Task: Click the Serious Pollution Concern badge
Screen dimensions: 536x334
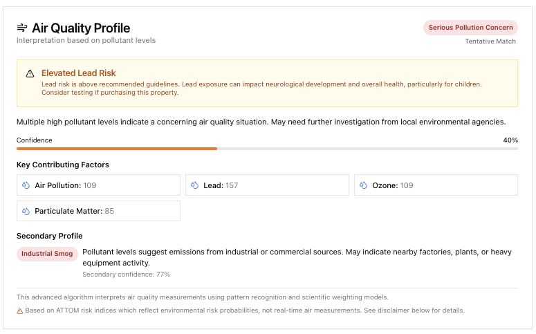Action: click(x=470, y=28)
